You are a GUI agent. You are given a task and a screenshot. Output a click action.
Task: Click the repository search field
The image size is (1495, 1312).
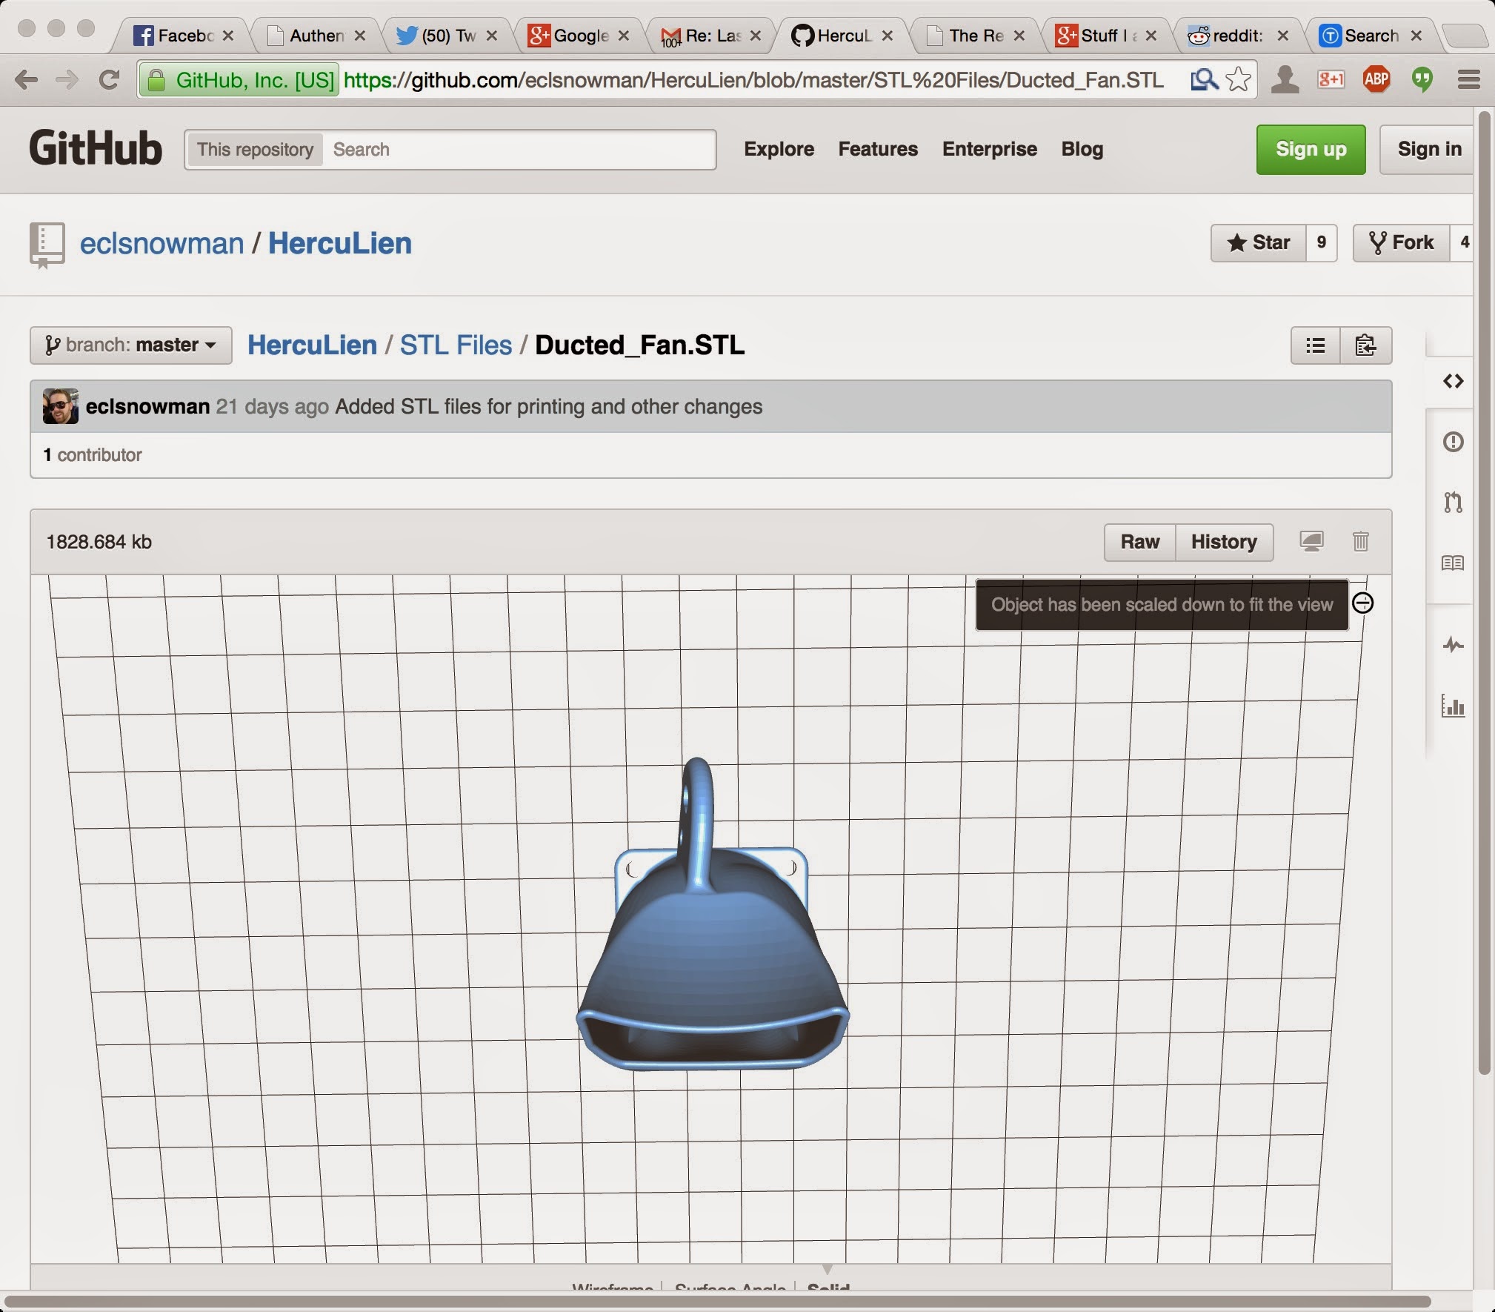pyautogui.click(x=519, y=150)
